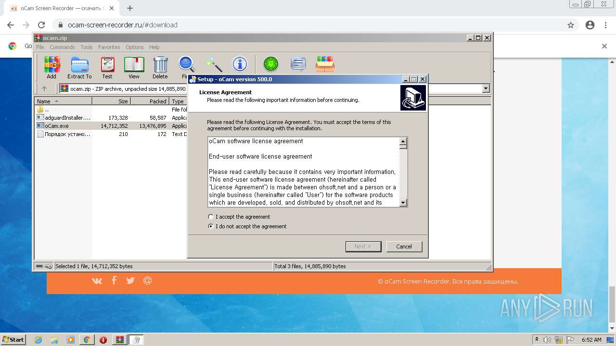Open WinRAR Tools menu
This screenshot has width=616, height=346.
pos(87,47)
